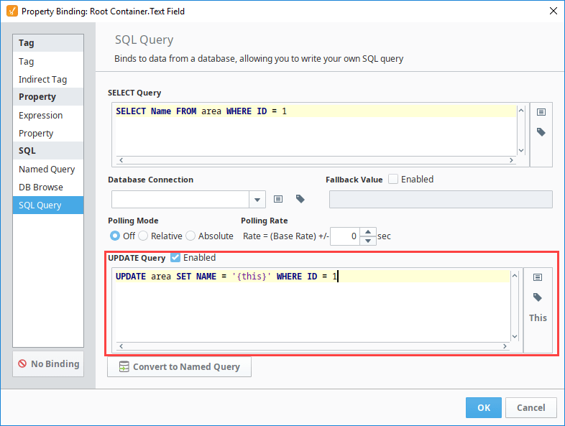Viewport: 565px width, 426px height.
Task: Choose the DB Browse binding type
Action: click(48, 187)
